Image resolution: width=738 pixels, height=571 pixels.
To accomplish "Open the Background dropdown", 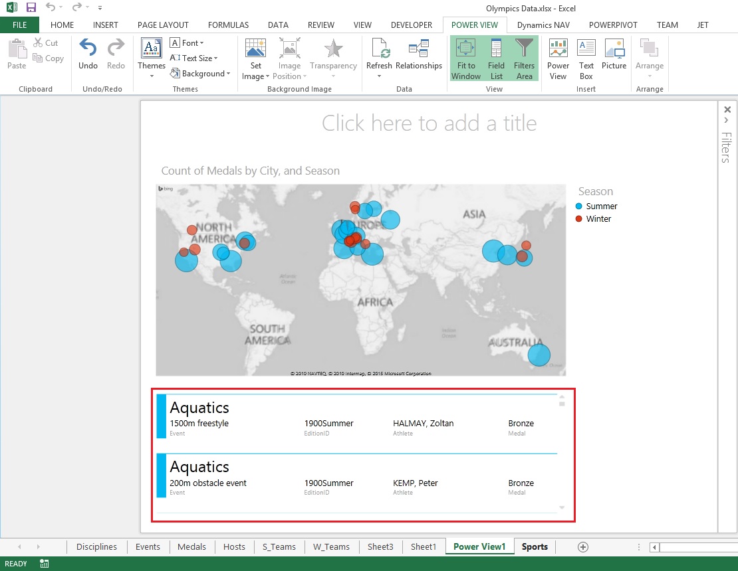I will click(201, 73).
